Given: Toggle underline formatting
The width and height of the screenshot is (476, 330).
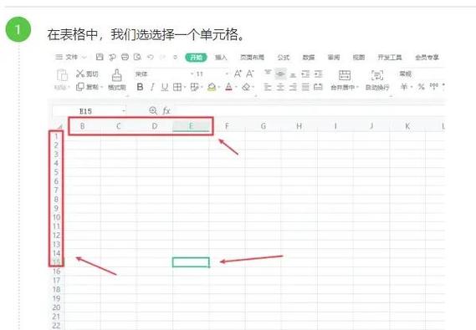Looking at the screenshot, I should tap(165, 87).
